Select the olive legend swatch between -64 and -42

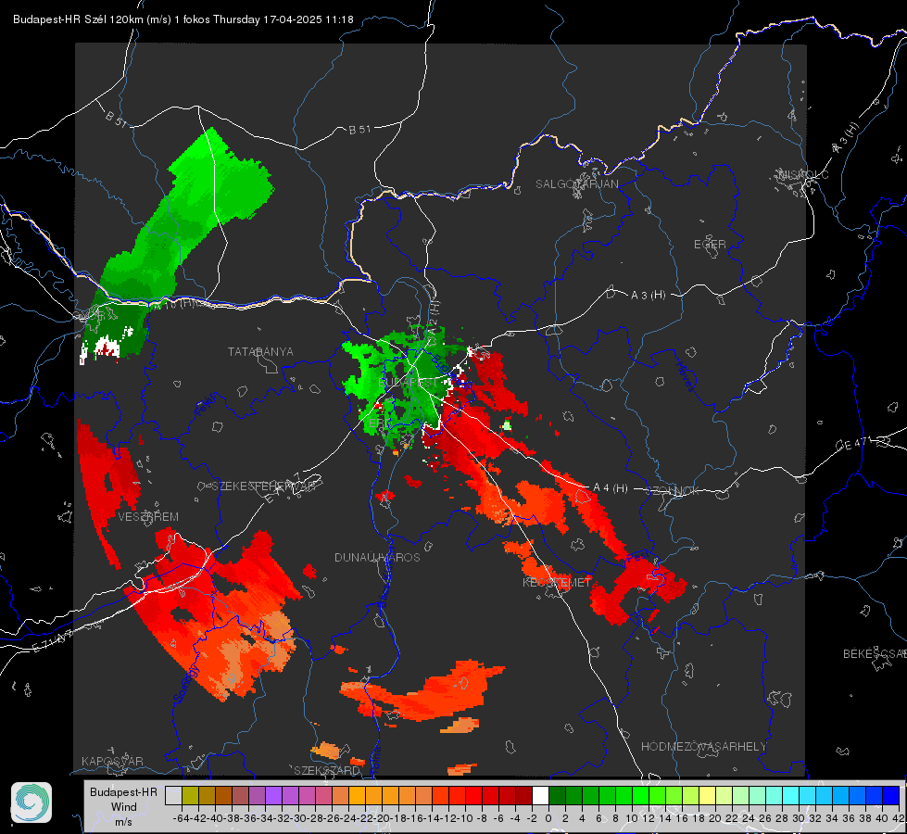pyautogui.click(x=190, y=795)
